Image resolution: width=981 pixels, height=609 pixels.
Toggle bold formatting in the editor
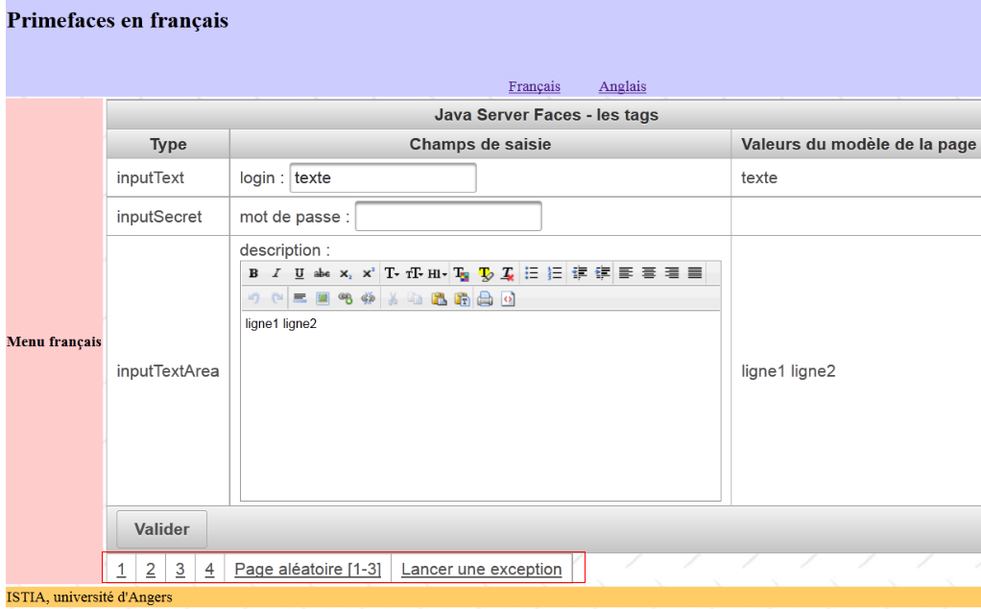(253, 273)
